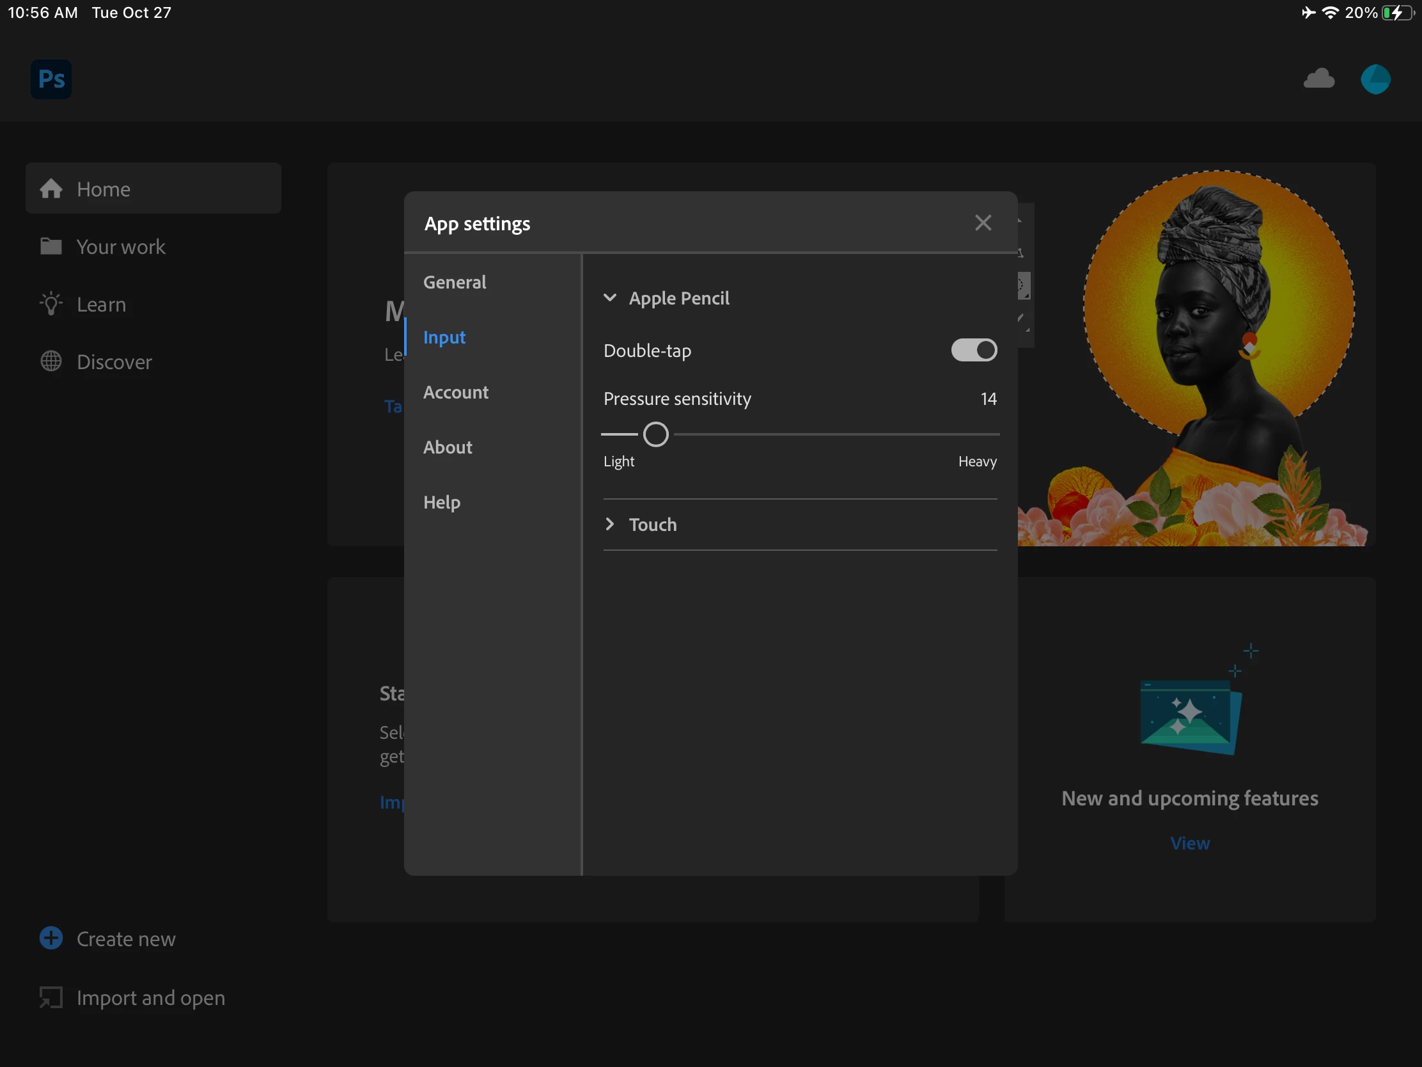Click the Photoshop Ps logo icon
The image size is (1422, 1067).
[51, 79]
